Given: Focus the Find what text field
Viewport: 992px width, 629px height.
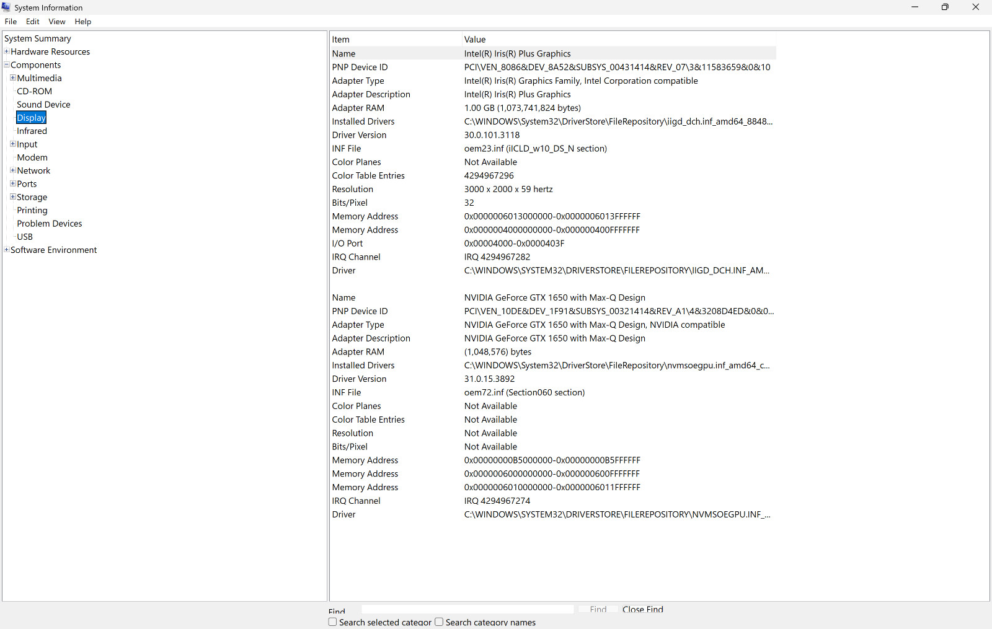Looking at the screenshot, I should click(467, 609).
